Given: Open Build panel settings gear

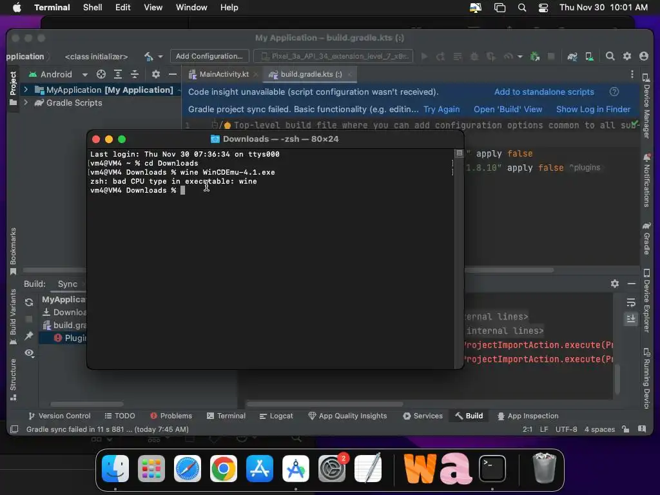Looking at the screenshot, I should pos(615,284).
